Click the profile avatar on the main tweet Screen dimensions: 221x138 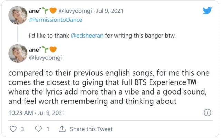coord(18,53)
